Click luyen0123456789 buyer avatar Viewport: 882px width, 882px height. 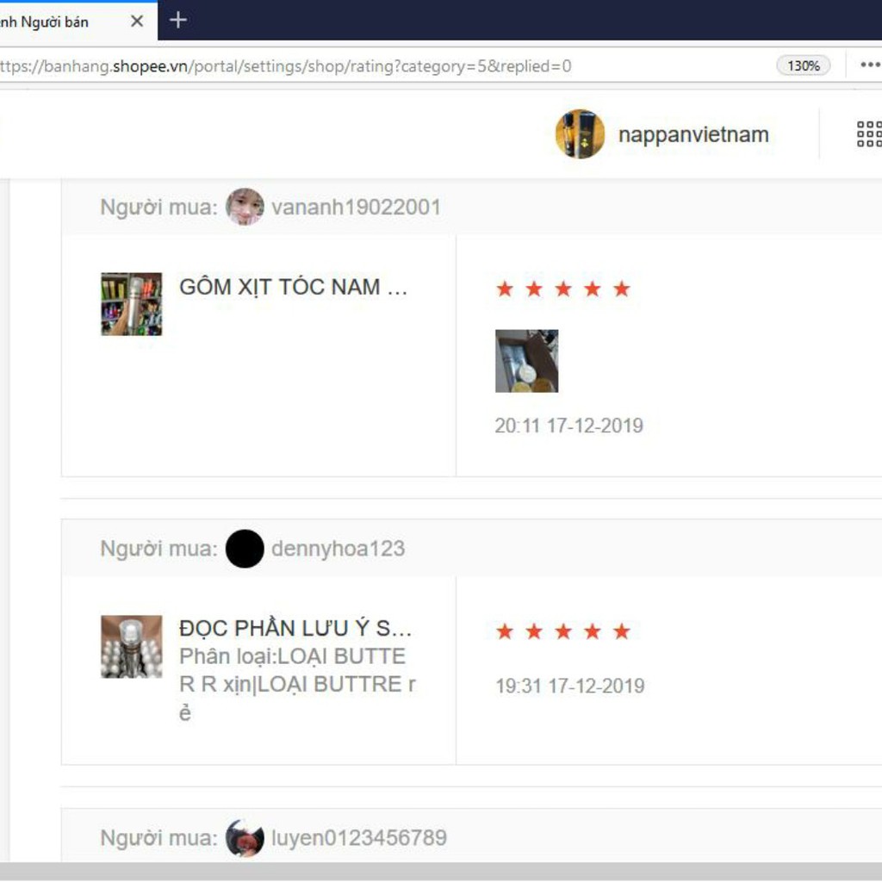point(245,838)
